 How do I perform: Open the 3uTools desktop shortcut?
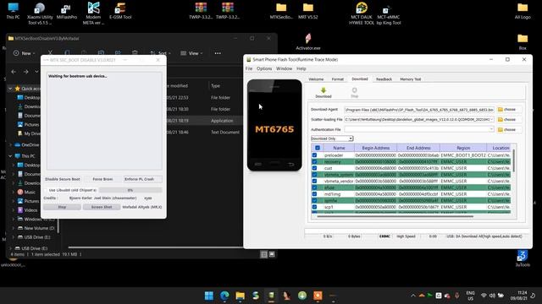(523, 258)
